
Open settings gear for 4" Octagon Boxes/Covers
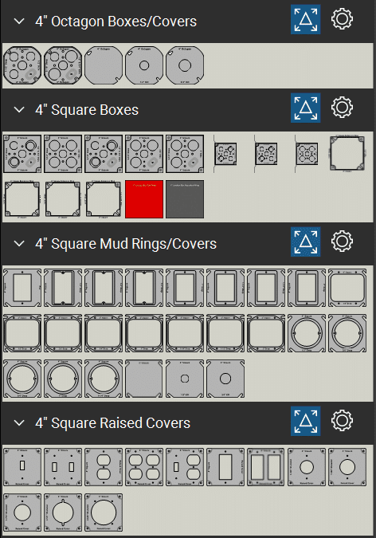[x=342, y=19]
